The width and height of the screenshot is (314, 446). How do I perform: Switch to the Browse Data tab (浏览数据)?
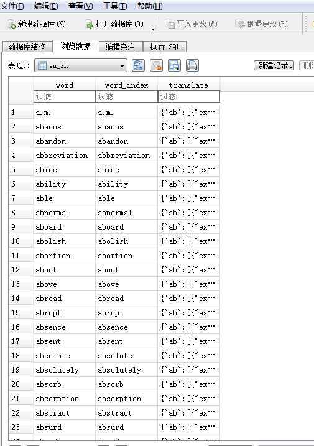click(76, 46)
